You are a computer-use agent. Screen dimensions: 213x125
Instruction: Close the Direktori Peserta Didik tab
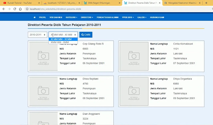[160, 3]
